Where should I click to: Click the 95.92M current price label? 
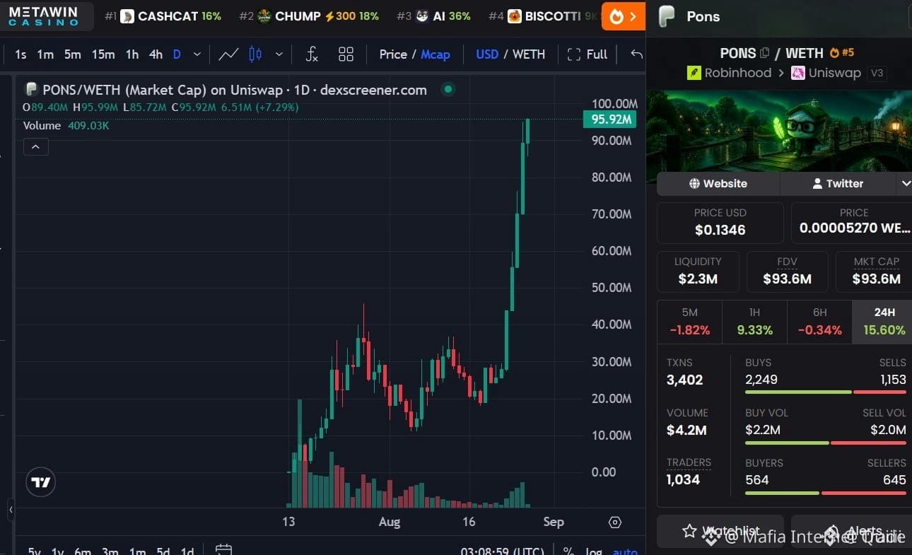610,119
